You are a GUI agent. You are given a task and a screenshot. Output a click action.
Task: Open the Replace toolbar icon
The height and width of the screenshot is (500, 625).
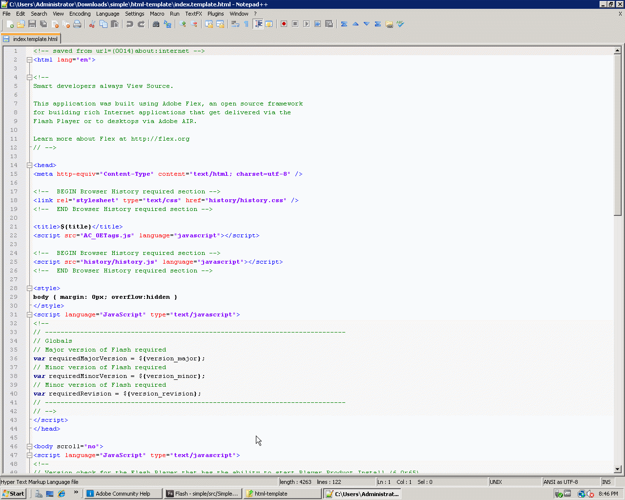167,24
